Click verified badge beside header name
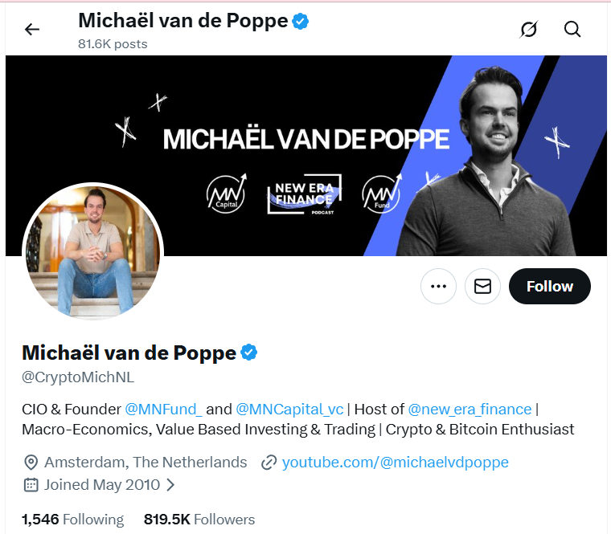Viewport: 611px width, 534px height. pyautogui.click(x=301, y=22)
